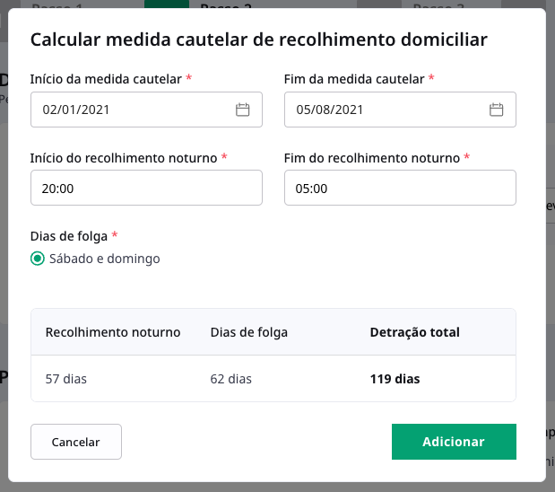Click the Início do recolhimento noturno label
Viewport: 555px width, 492px height.
[124, 158]
